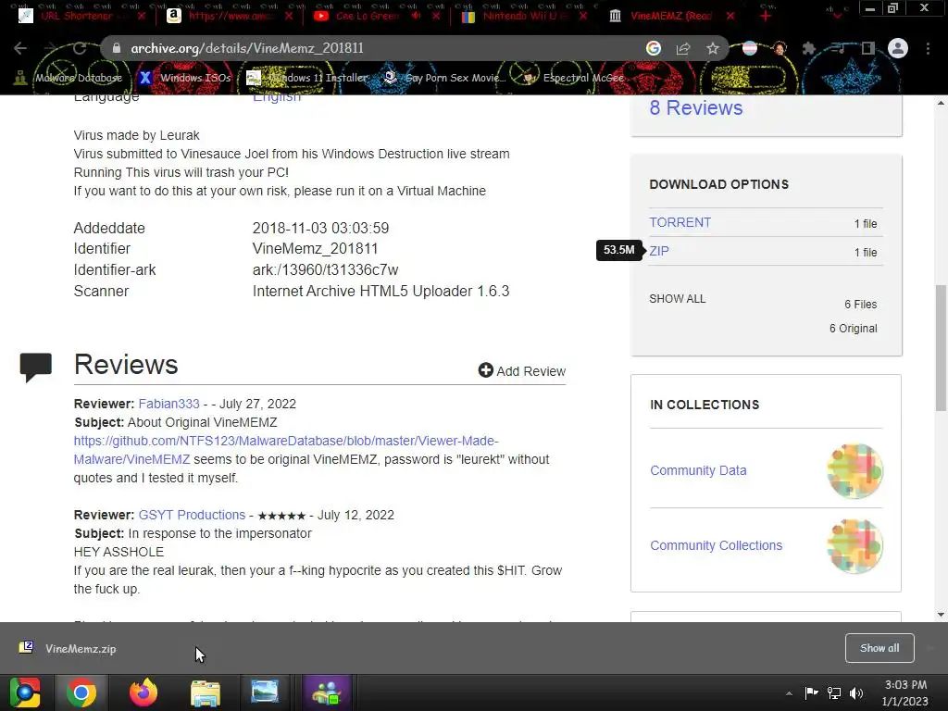The width and height of the screenshot is (948, 711).
Task: Click Show all downloads button
Action: pyautogui.click(x=879, y=648)
